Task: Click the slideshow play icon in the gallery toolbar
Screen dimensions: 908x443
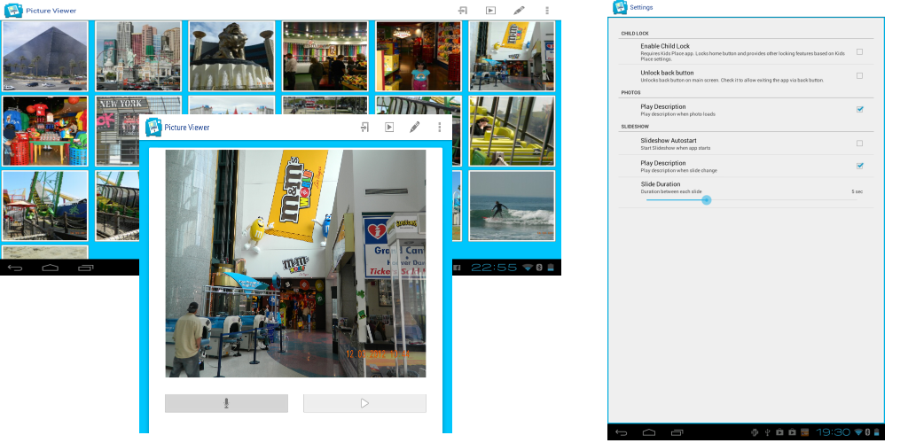Action: point(490,11)
